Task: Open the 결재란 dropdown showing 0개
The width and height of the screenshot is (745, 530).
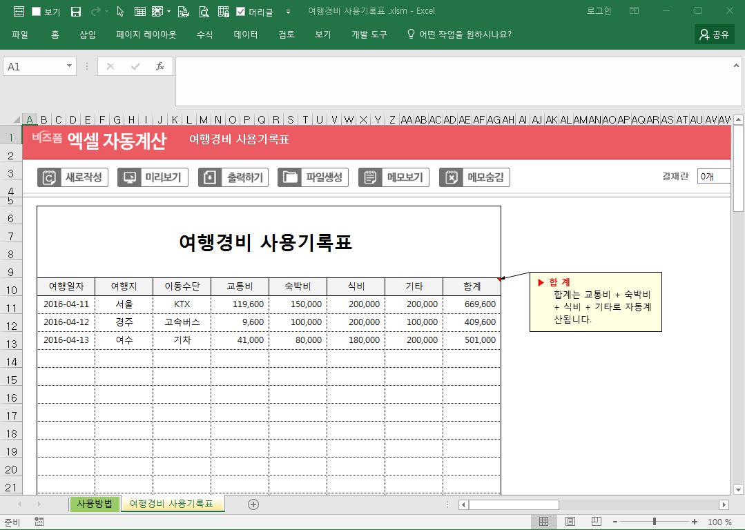Action: point(713,177)
